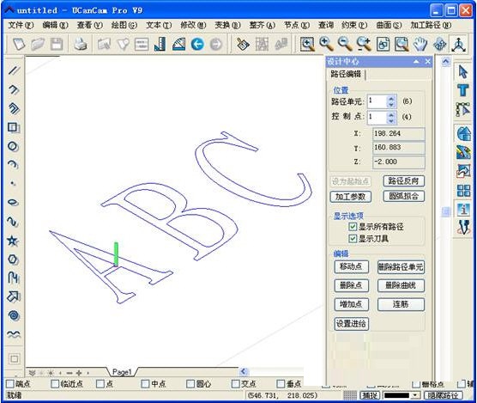Click the 路径反向 button
This screenshot has width=477, height=403.
click(404, 181)
